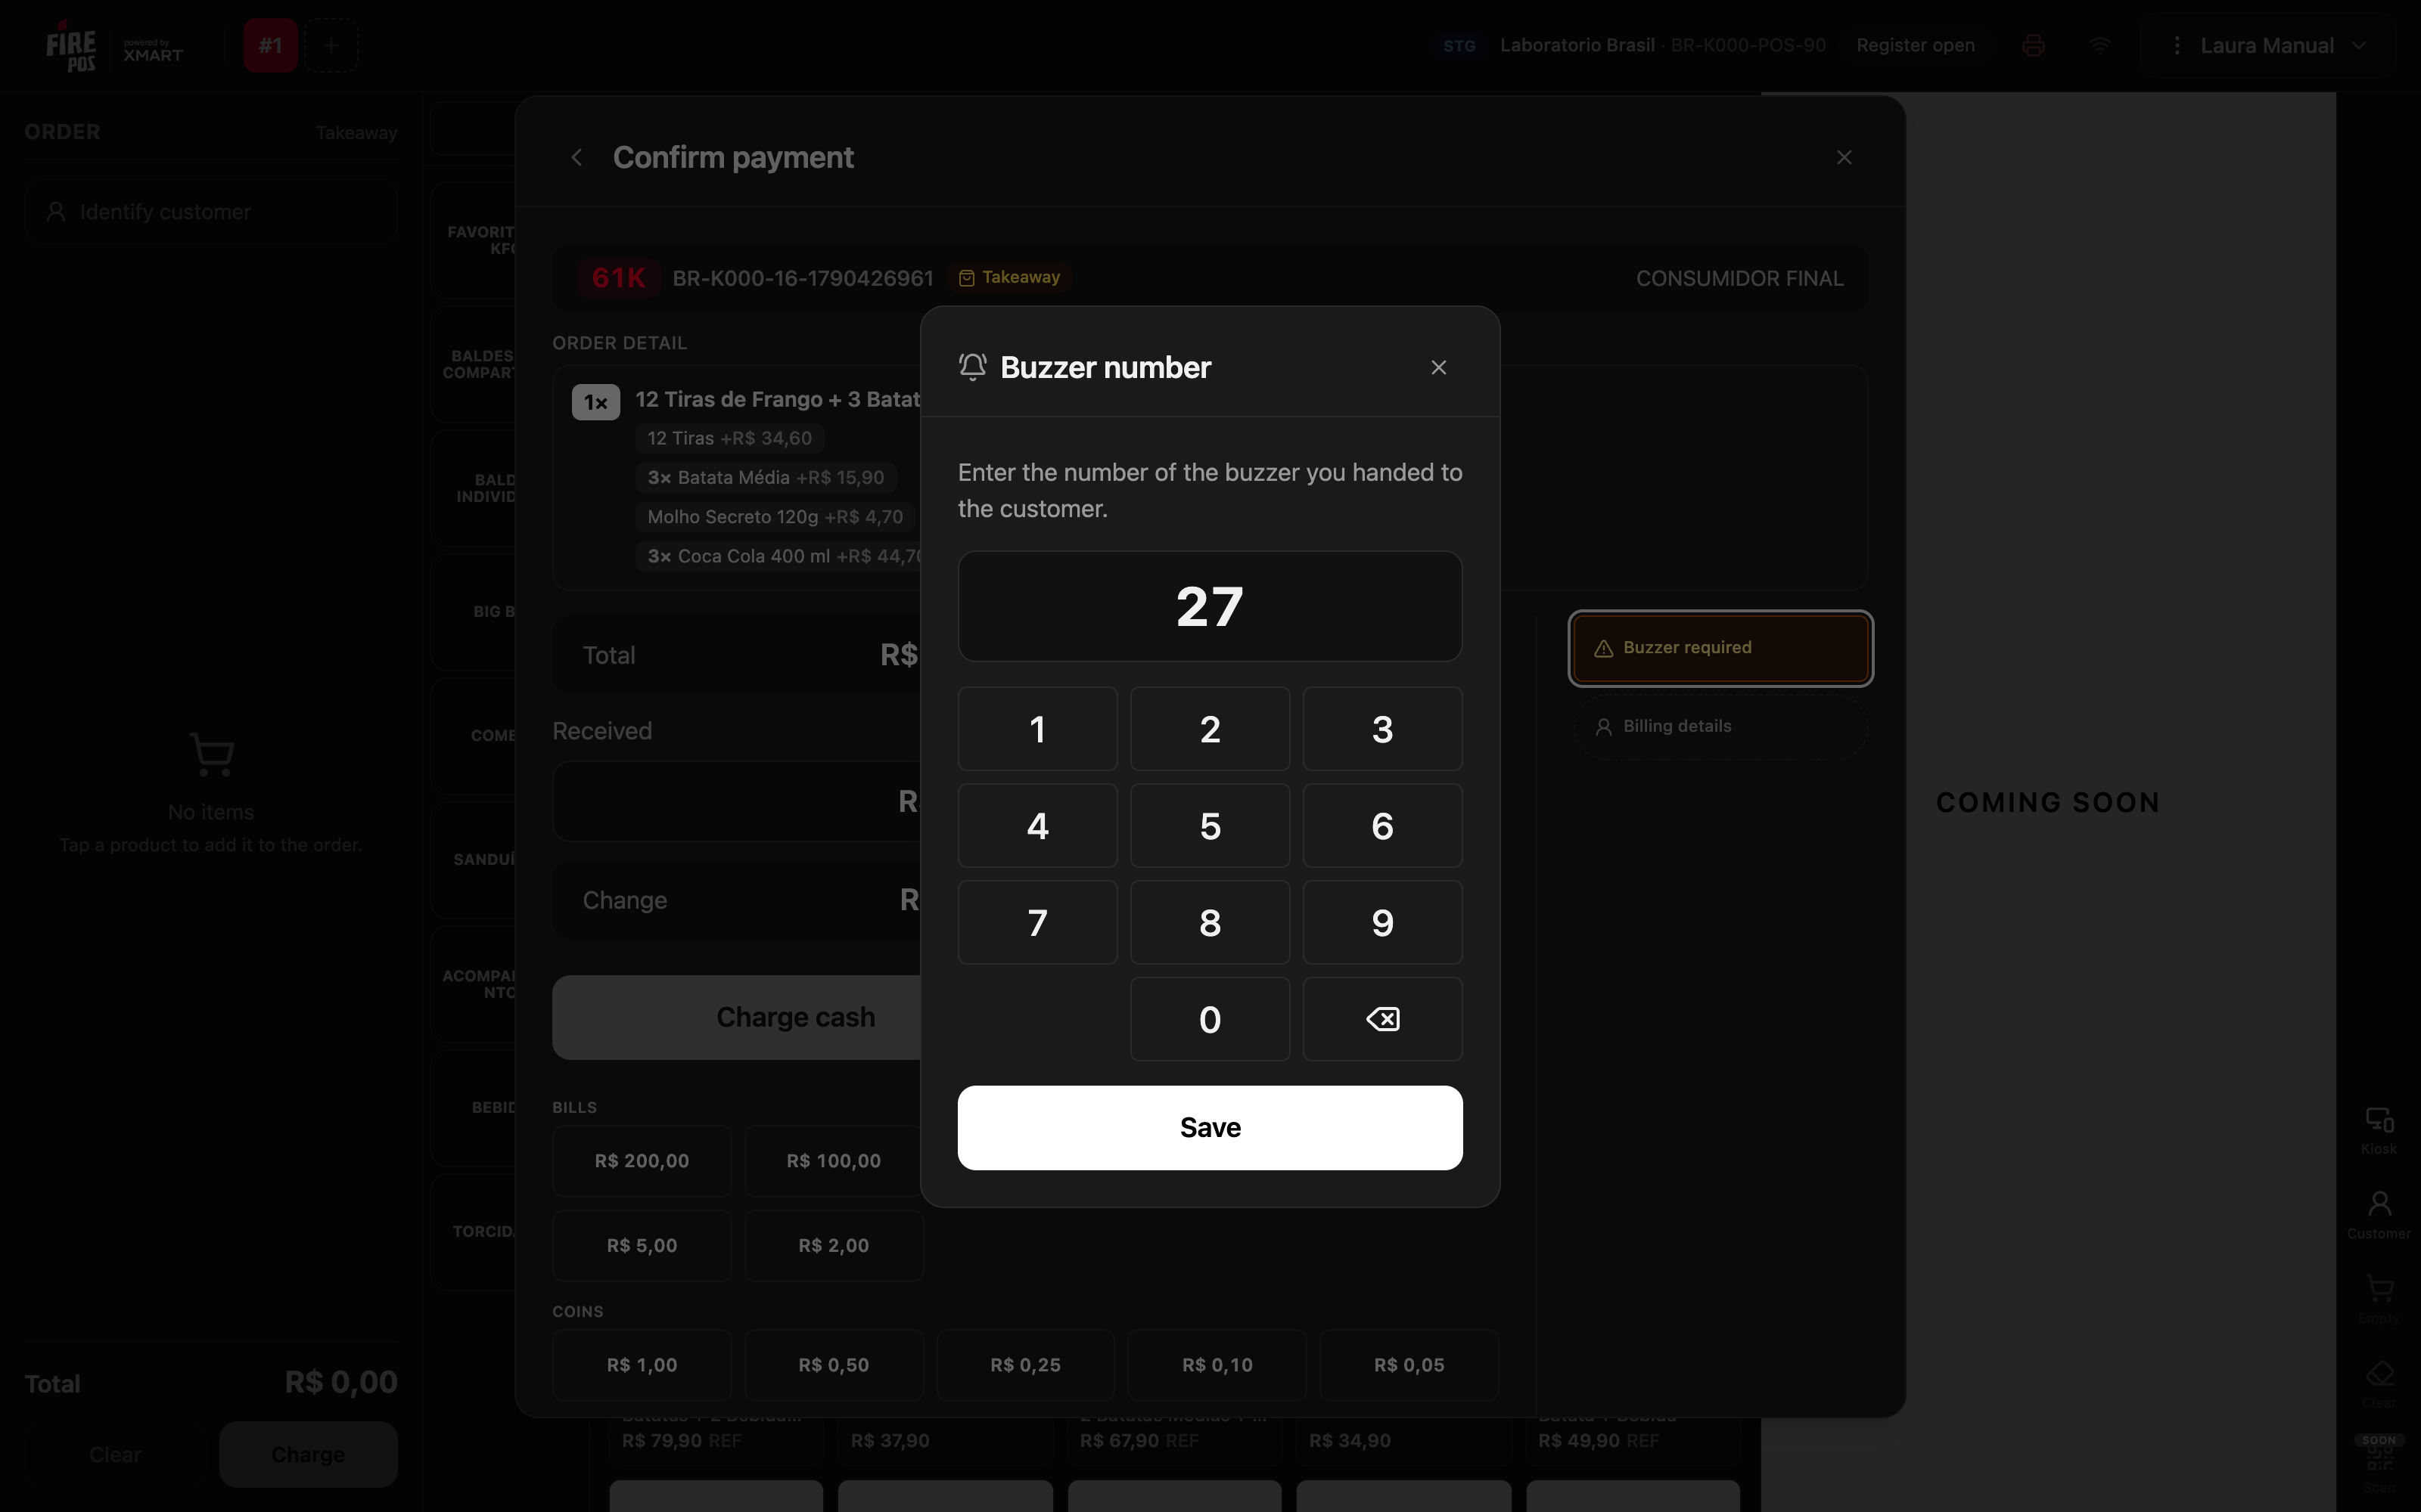
Task: Select the R$ 0,10 coin
Action: 1217,1366
